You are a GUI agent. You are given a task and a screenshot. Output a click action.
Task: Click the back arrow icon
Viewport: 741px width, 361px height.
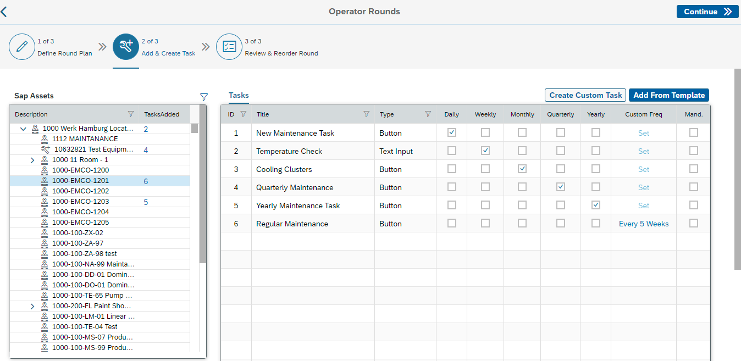[4, 12]
